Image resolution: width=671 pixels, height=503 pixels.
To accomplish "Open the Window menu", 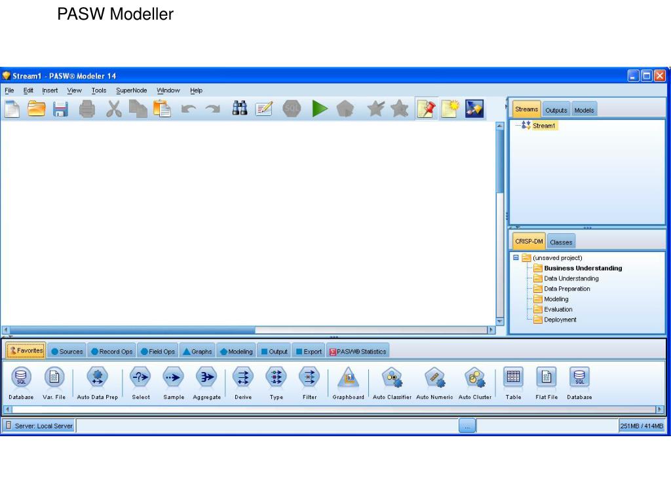I will 168,90.
